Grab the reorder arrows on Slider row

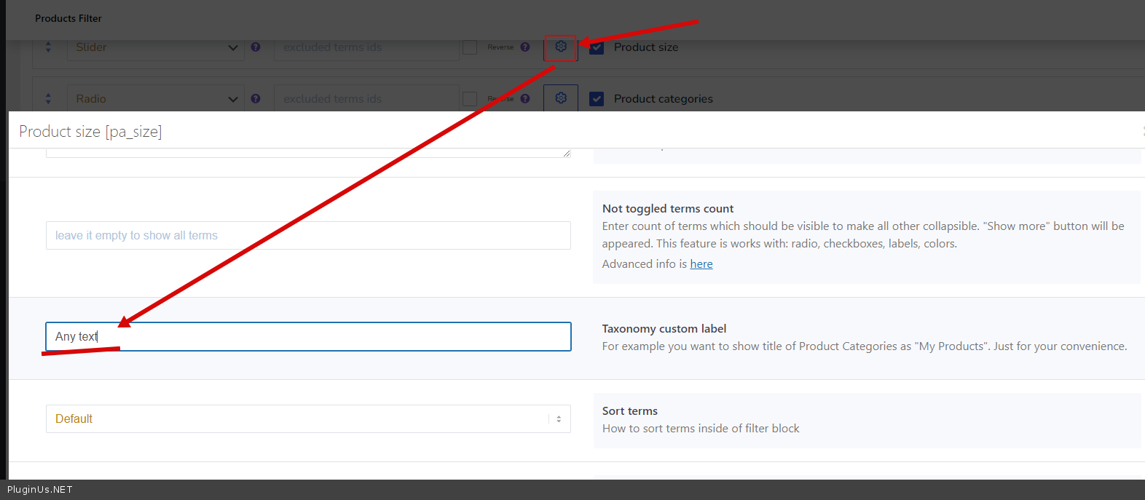pos(48,47)
